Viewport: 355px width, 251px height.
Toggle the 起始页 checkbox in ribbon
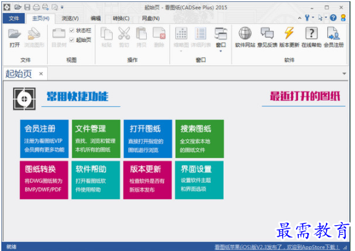click(72, 40)
